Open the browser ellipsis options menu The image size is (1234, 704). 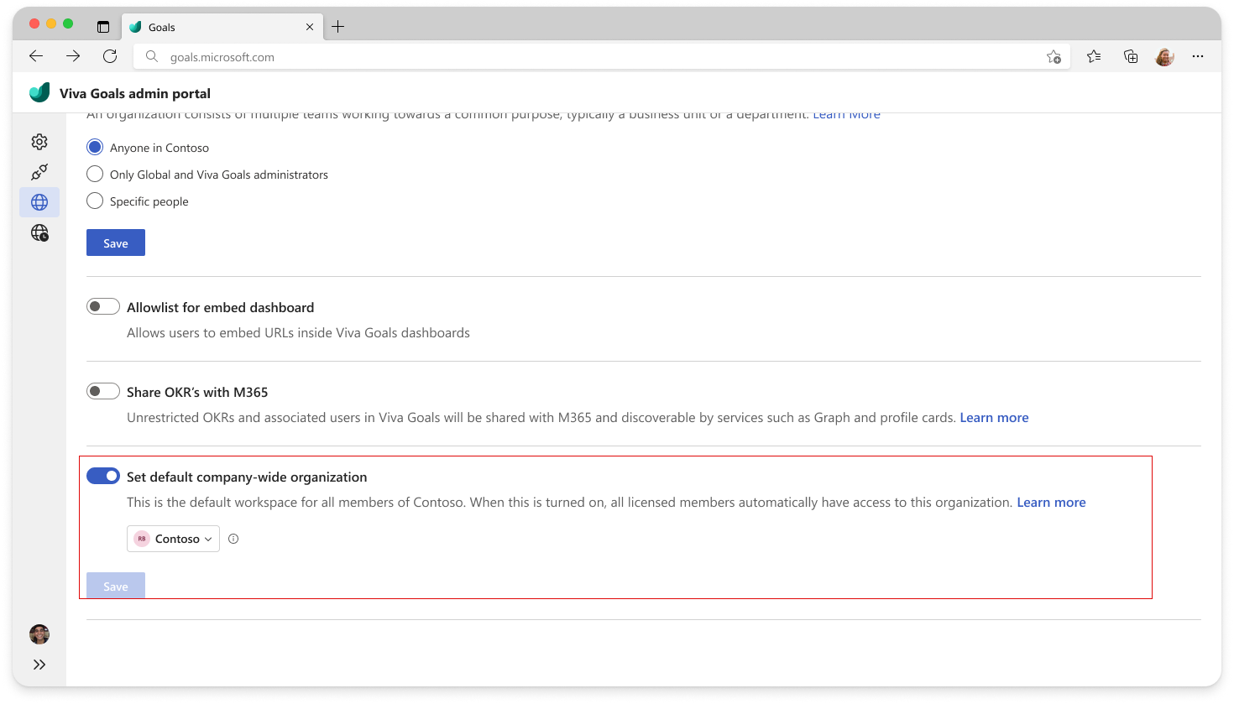tap(1198, 56)
